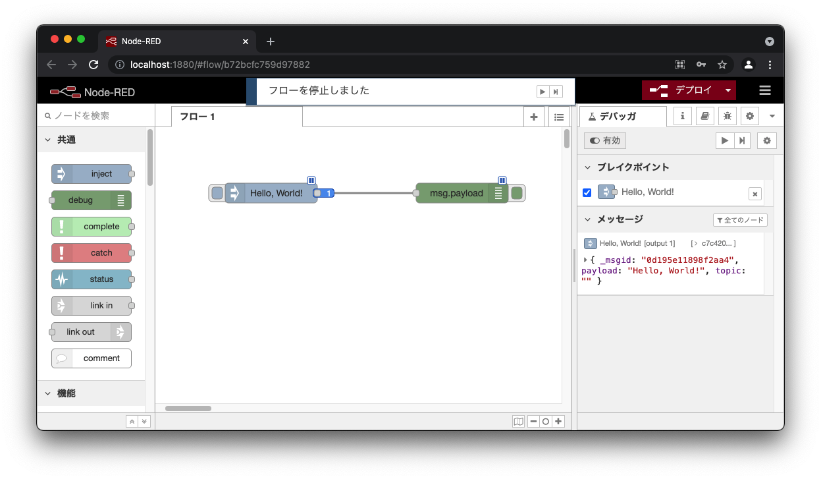Viewport: 821px width, 479px height.
Task: Select the debug node in the palette
Action: pos(92,200)
